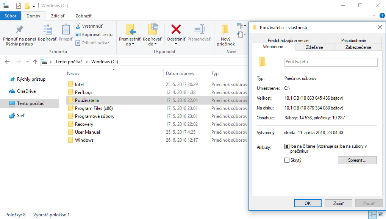The height and width of the screenshot is (219, 386).
Task: Click Kopírovať cestu in the ribbon
Action: (x=94, y=34)
